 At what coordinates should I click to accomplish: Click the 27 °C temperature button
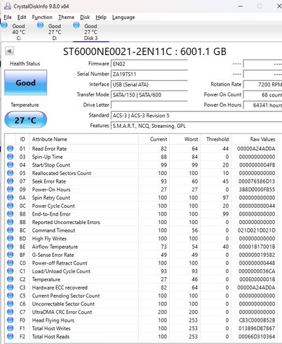(26, 120)
